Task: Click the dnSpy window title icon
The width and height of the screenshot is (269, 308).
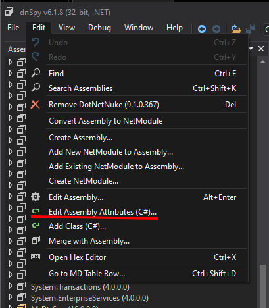Action: coord(9,12)
